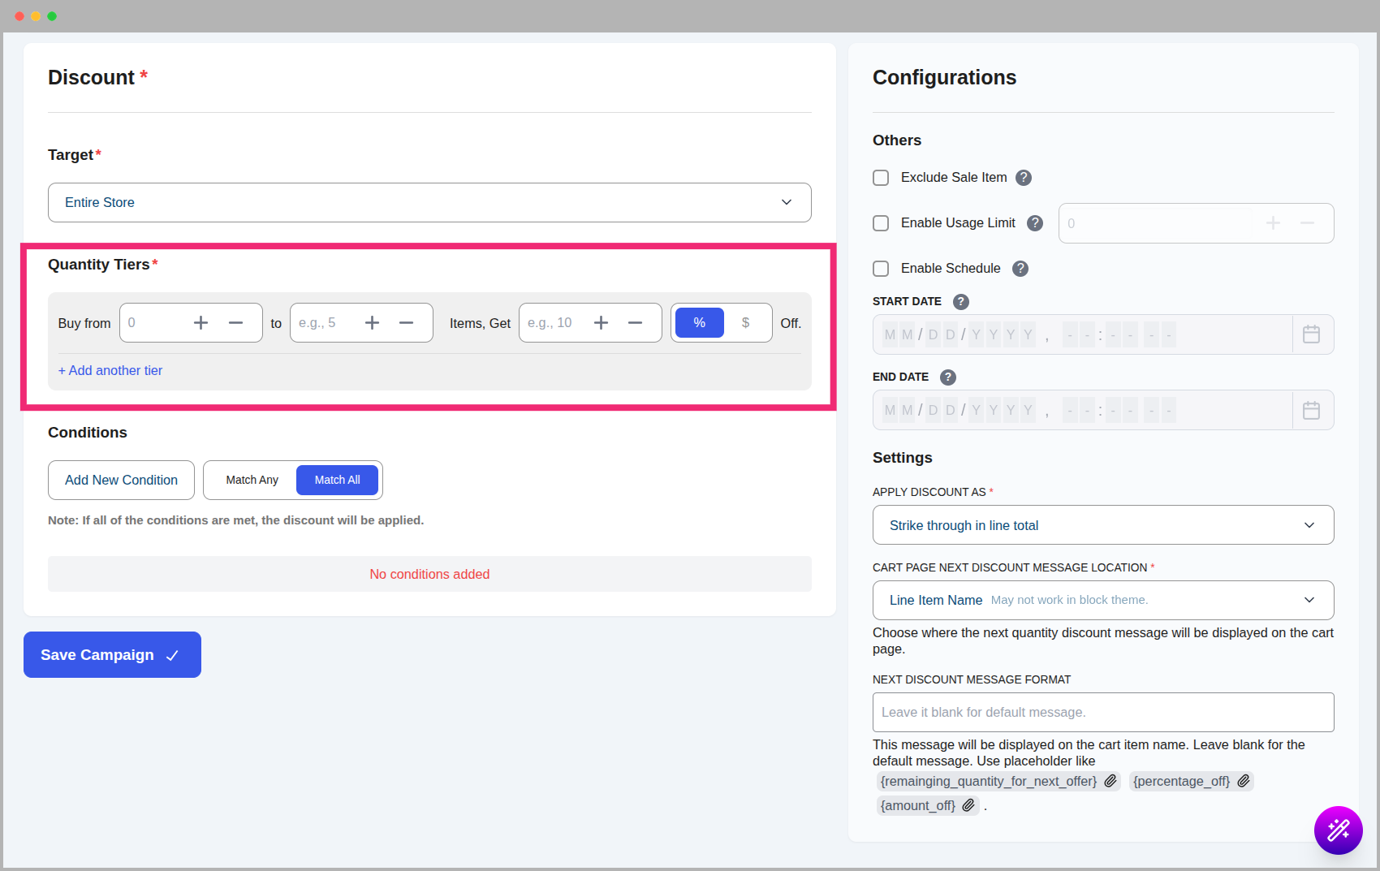Viewport: 1380px width, 871px height.
Task: Click the purple magic wand floating button
Action: click(1338, 830)
